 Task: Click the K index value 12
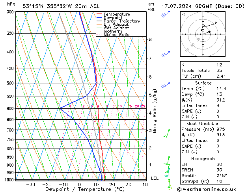[219, 65]
